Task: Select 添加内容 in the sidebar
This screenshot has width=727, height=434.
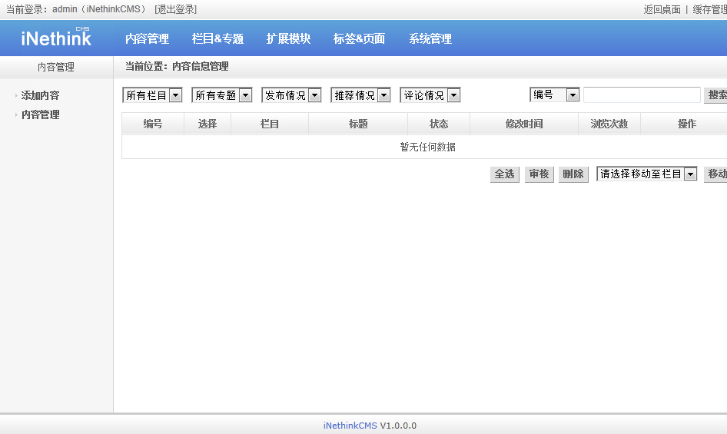Action: [40, 96]
